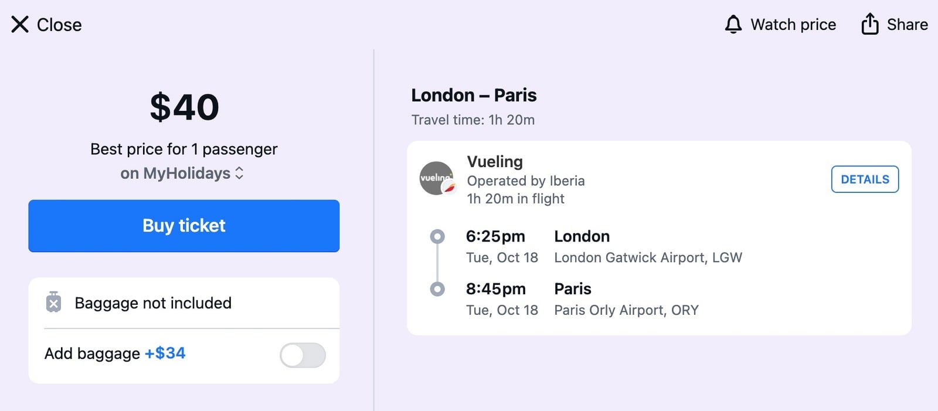Viewport: 938px width, 411px height.
Task: Click Share text label
Action: (x=907, y=25)
